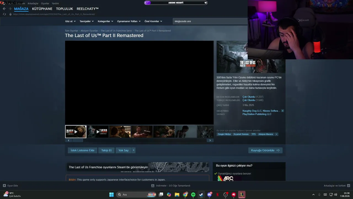Go forward with the Steam forward arrow
Screen dimensions: 353x199
point(10,9)
